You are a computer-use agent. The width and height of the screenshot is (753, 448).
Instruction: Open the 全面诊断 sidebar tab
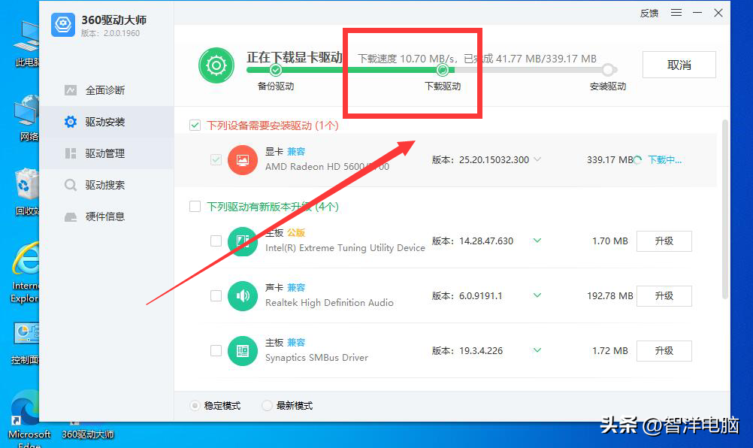point(107,90)
